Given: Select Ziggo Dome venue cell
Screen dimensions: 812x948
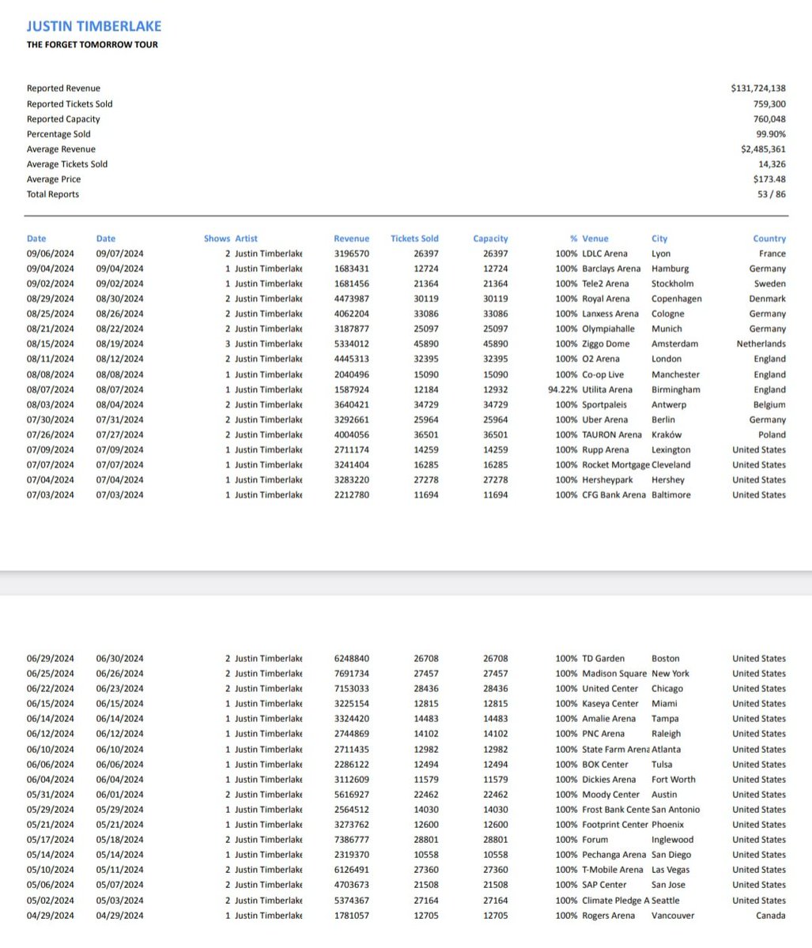Looking at the screenshot, I should pos(608,344).
